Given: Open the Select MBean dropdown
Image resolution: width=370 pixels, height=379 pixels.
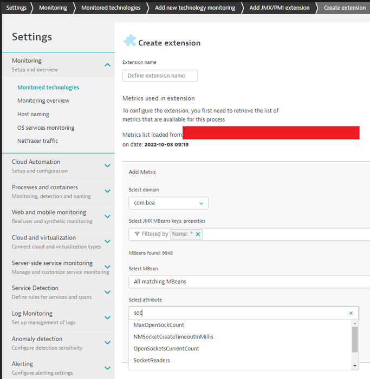Looking at the screenshot, I should tap(249, 282).
